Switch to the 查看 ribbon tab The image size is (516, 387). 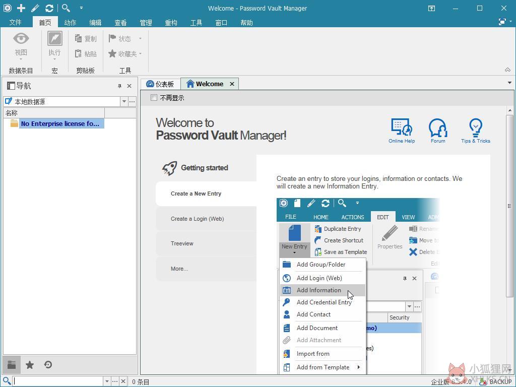(120, 22)
